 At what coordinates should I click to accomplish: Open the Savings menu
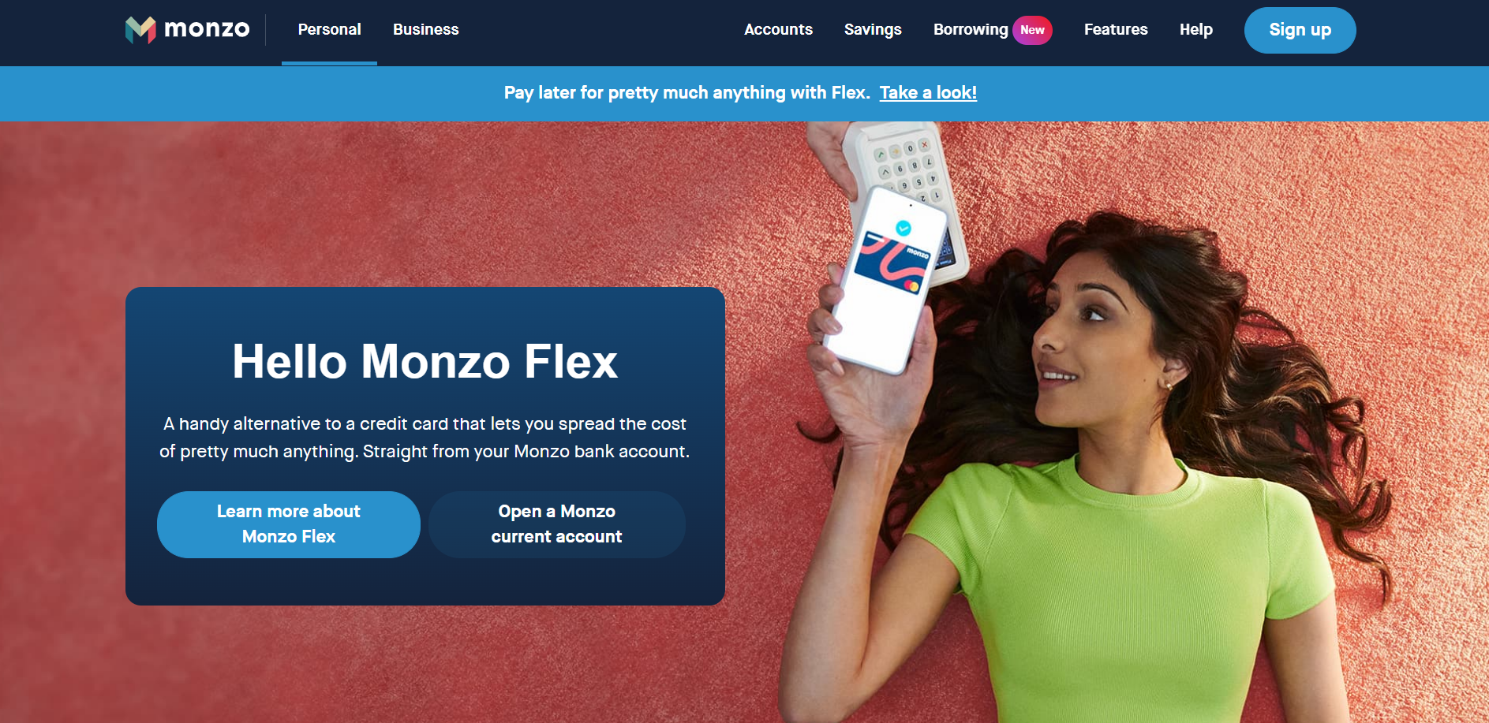coord(873,30)
